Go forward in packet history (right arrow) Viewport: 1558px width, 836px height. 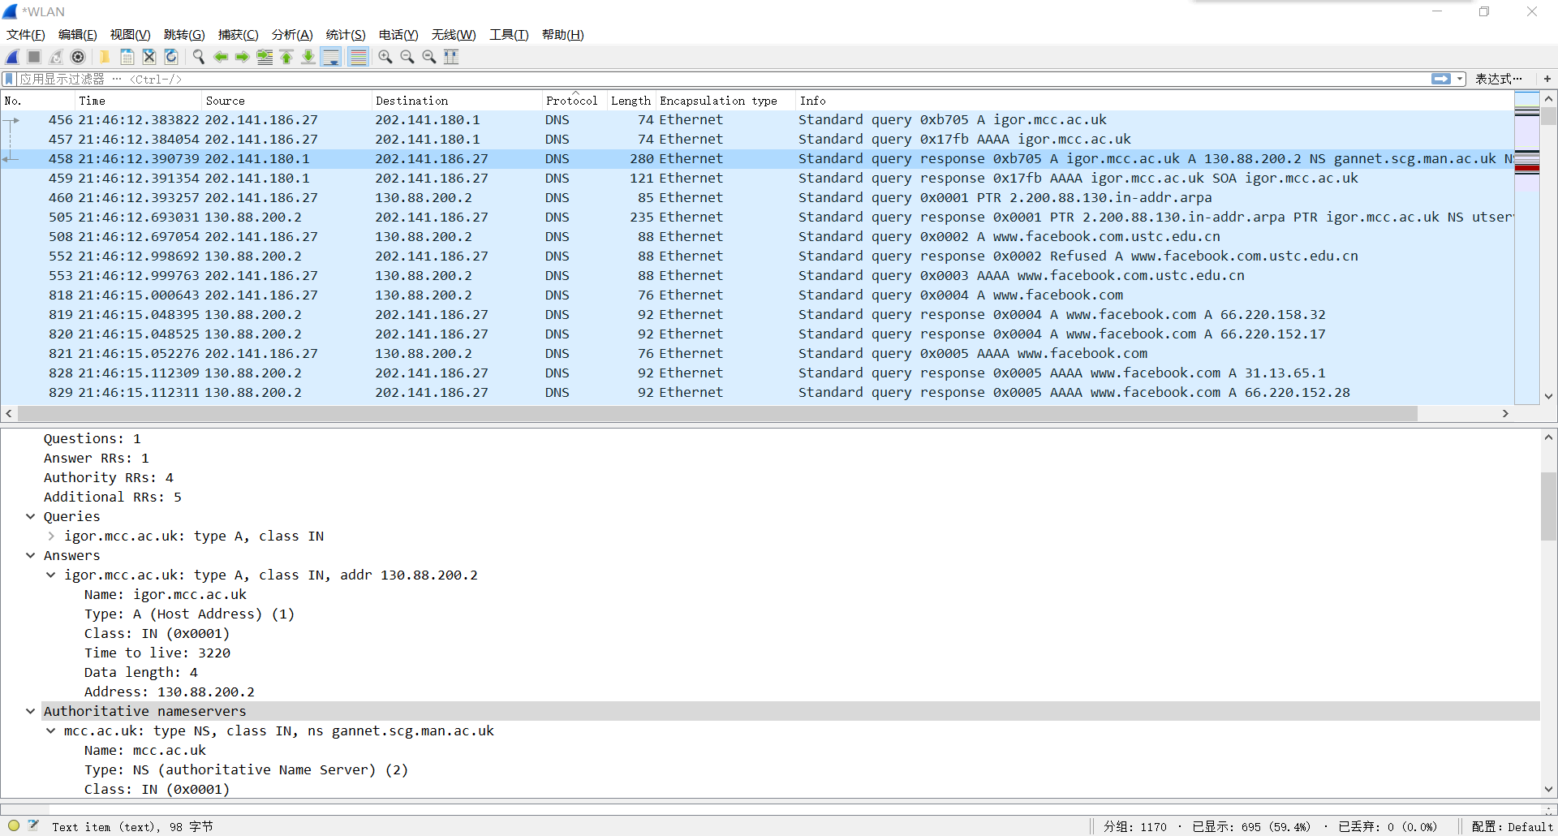[x=242, y=57]
